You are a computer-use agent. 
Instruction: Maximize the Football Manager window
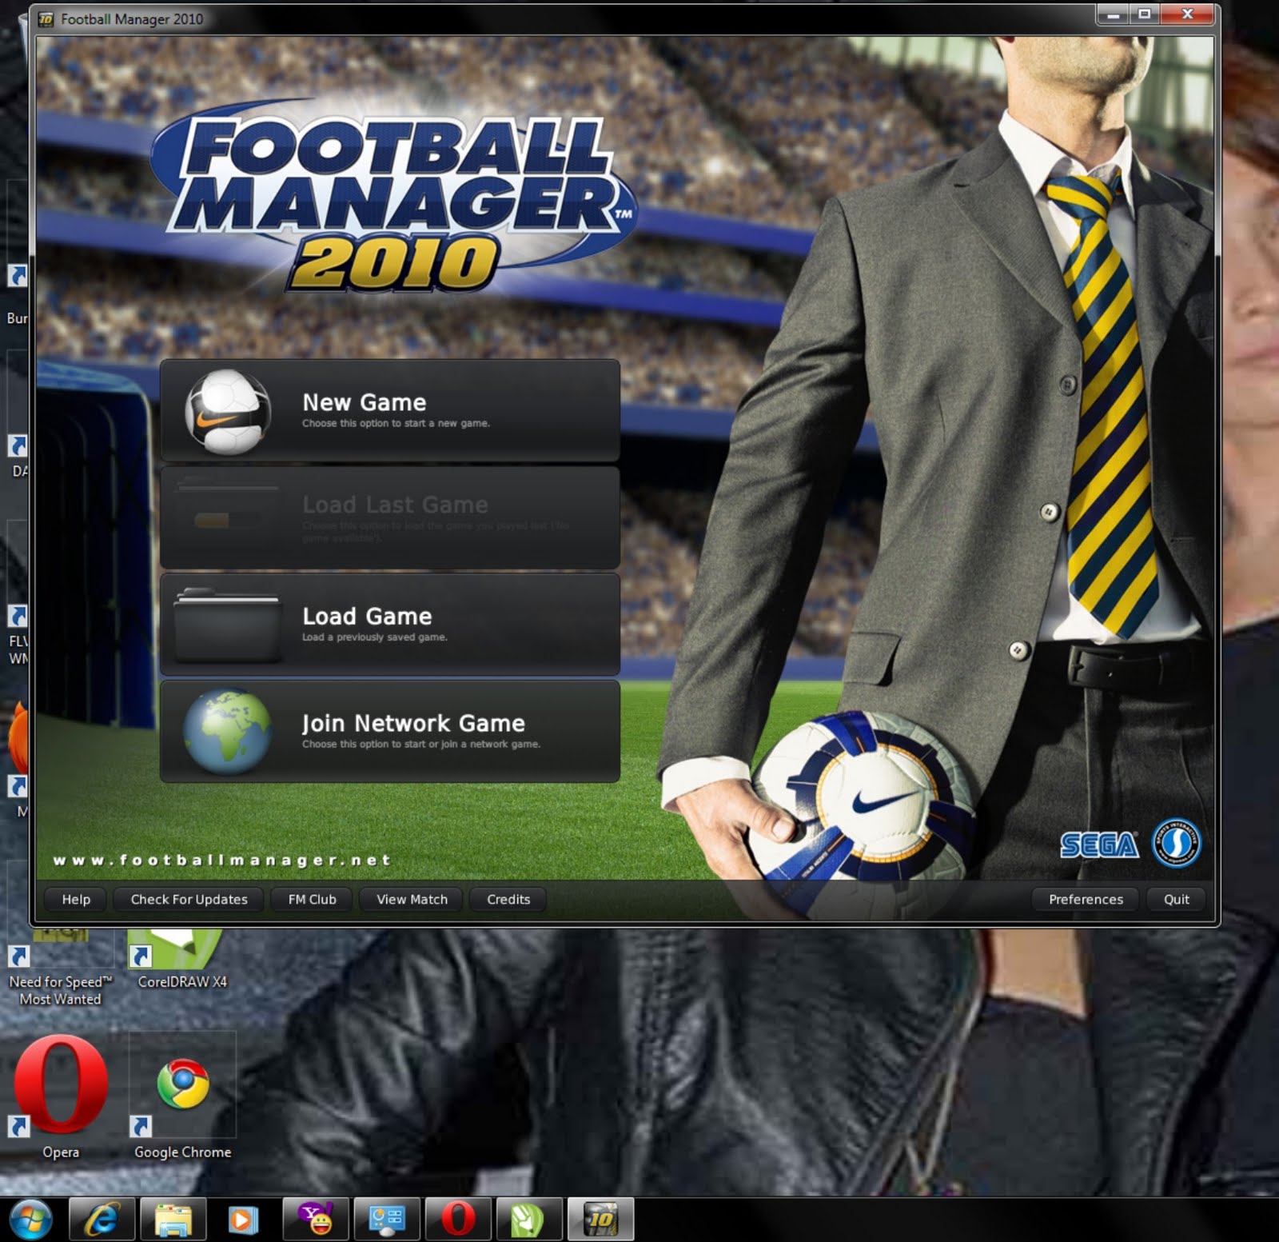click(1145, 14)
